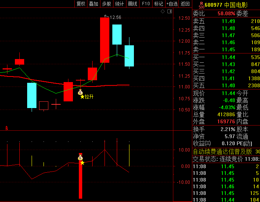This screenshot has height=202, width=260.
Task: Click the 外盘 value 169776
Action: tap(226, 122)
